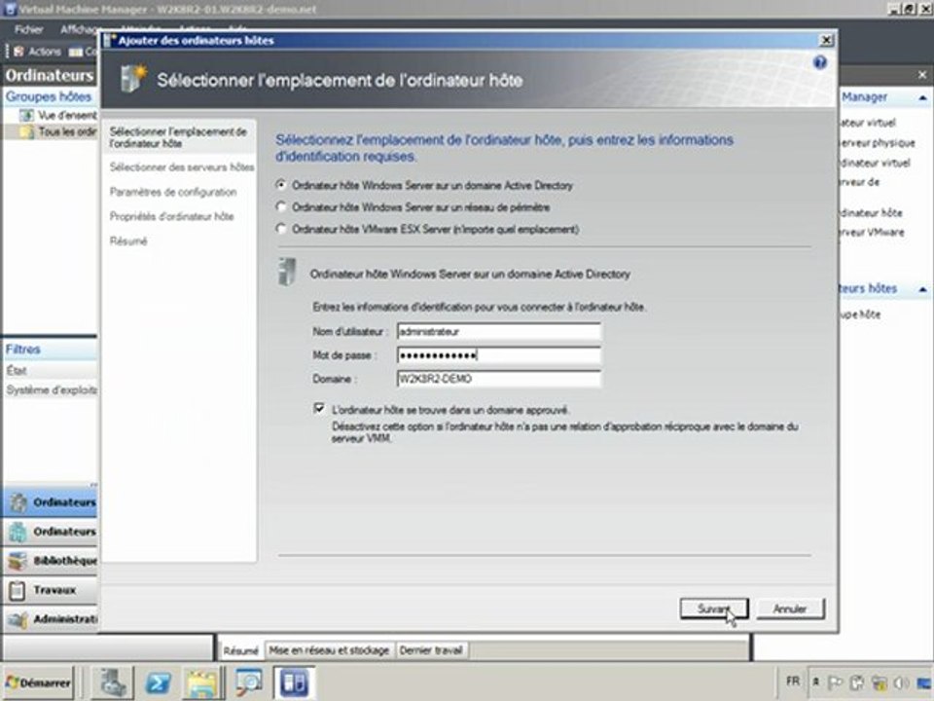Click the Actions toolbar icon
Image resolution: width=934 pixels, height=701 pixels.
coord(18,52)
